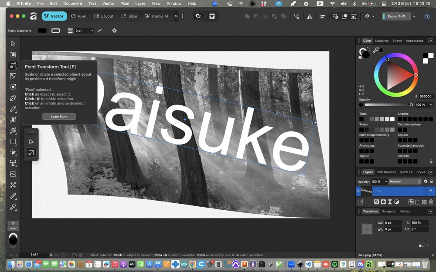436x272 pixels.
Task: Click the Daisuke layer thumbnail
Action: (366, 191)
